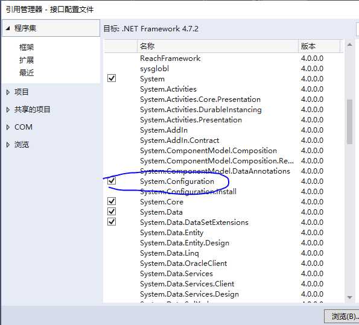This screenshot has height=325, width=359.
Task: Expand the 共享的项目 section
Action: 8,110
